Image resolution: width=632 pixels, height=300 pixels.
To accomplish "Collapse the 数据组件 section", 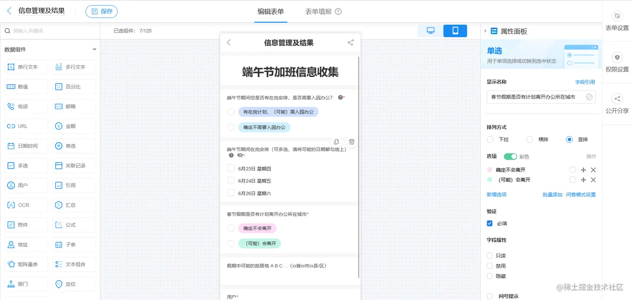I will [x=95, y=49].
